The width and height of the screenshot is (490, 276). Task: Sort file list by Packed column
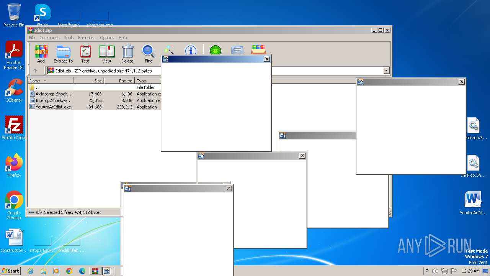[119, 81]
